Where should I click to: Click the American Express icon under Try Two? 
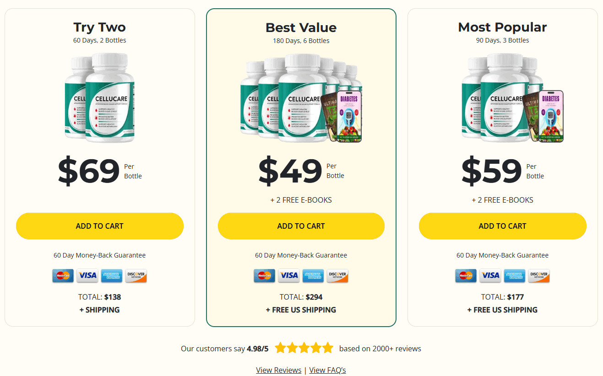(x=112, y=276)
